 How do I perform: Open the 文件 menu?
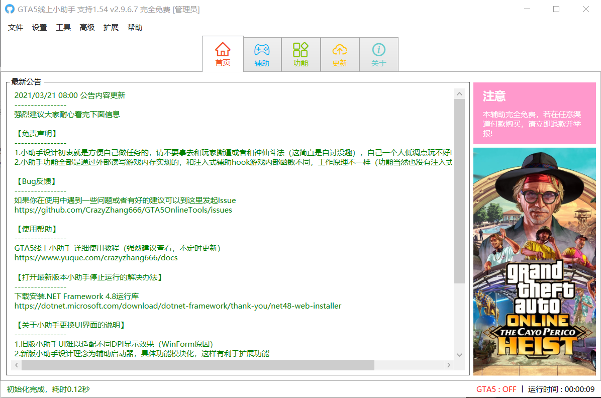click(16, 27)
